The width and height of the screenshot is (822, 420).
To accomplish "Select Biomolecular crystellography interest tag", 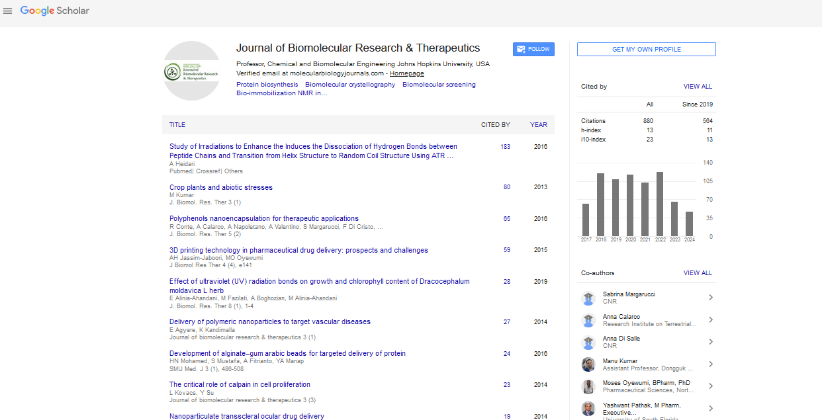I will tap(350, 85).
